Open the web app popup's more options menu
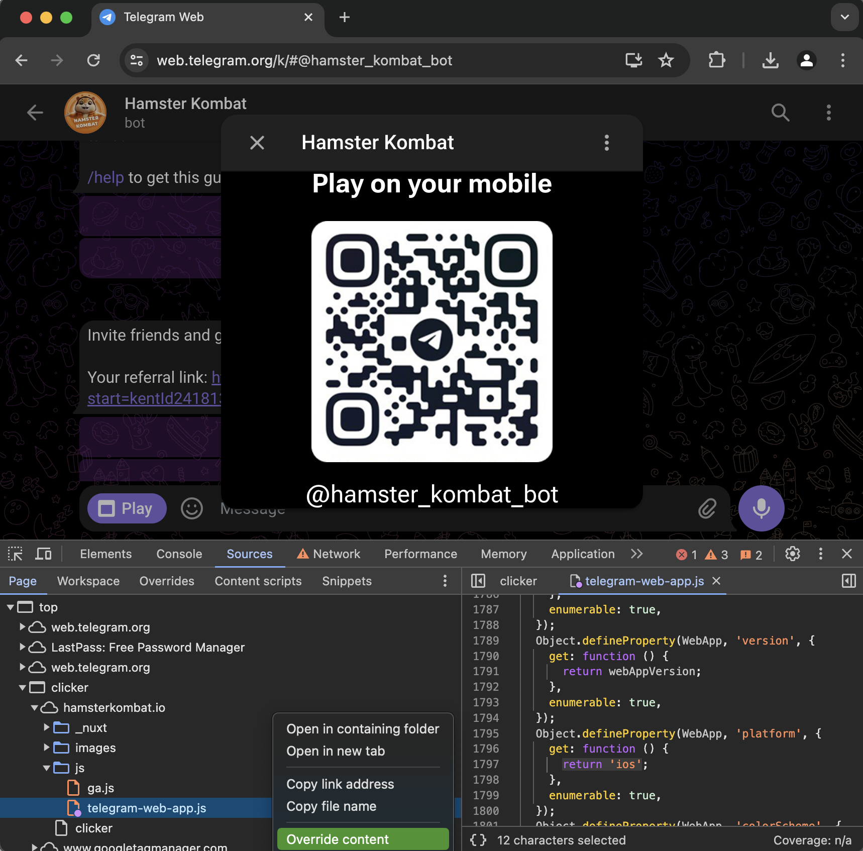 click(x=607, y=143)
